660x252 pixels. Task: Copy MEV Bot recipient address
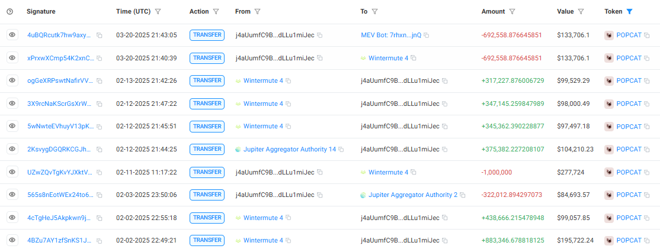tap(426, 35)
